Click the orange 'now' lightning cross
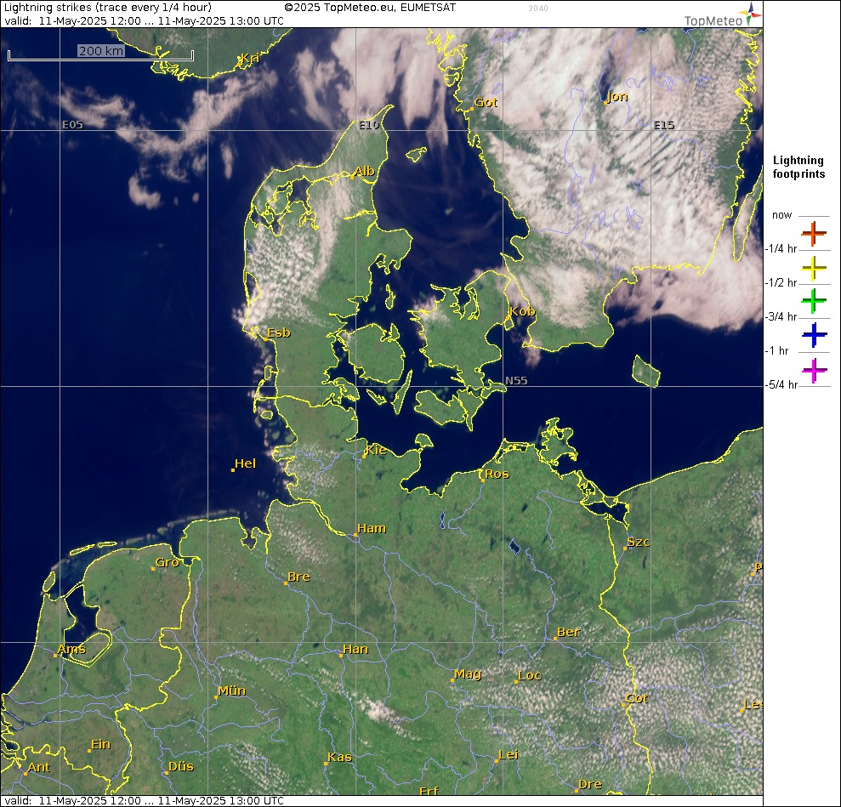This screenshot has height=807, width=841. pyautogui.click(x=814, y=234)
